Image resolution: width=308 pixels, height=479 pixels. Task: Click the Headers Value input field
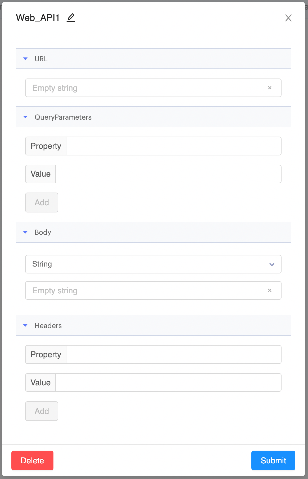point(168,382)
